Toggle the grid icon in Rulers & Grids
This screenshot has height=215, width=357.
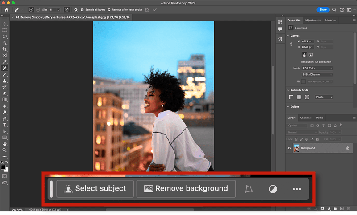click(x=299, y=97)
